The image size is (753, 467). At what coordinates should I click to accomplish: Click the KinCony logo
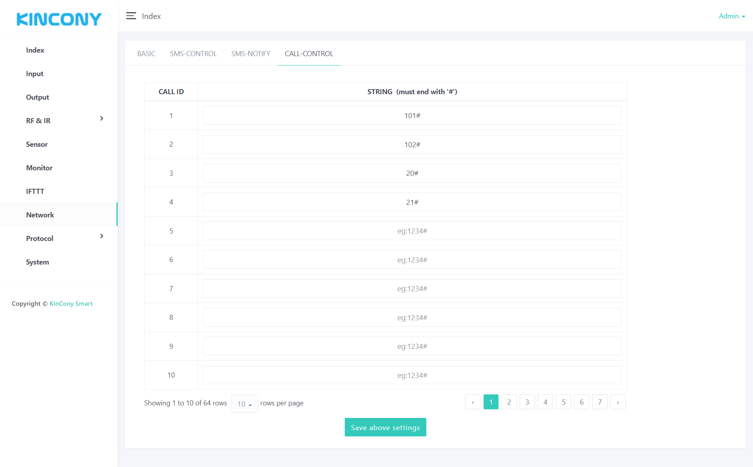point(59,19)
